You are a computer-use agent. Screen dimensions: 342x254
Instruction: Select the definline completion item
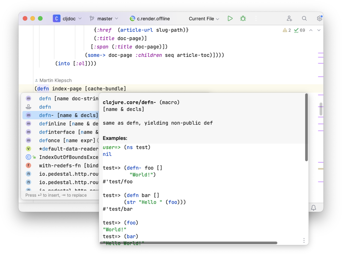click(61, 124)
